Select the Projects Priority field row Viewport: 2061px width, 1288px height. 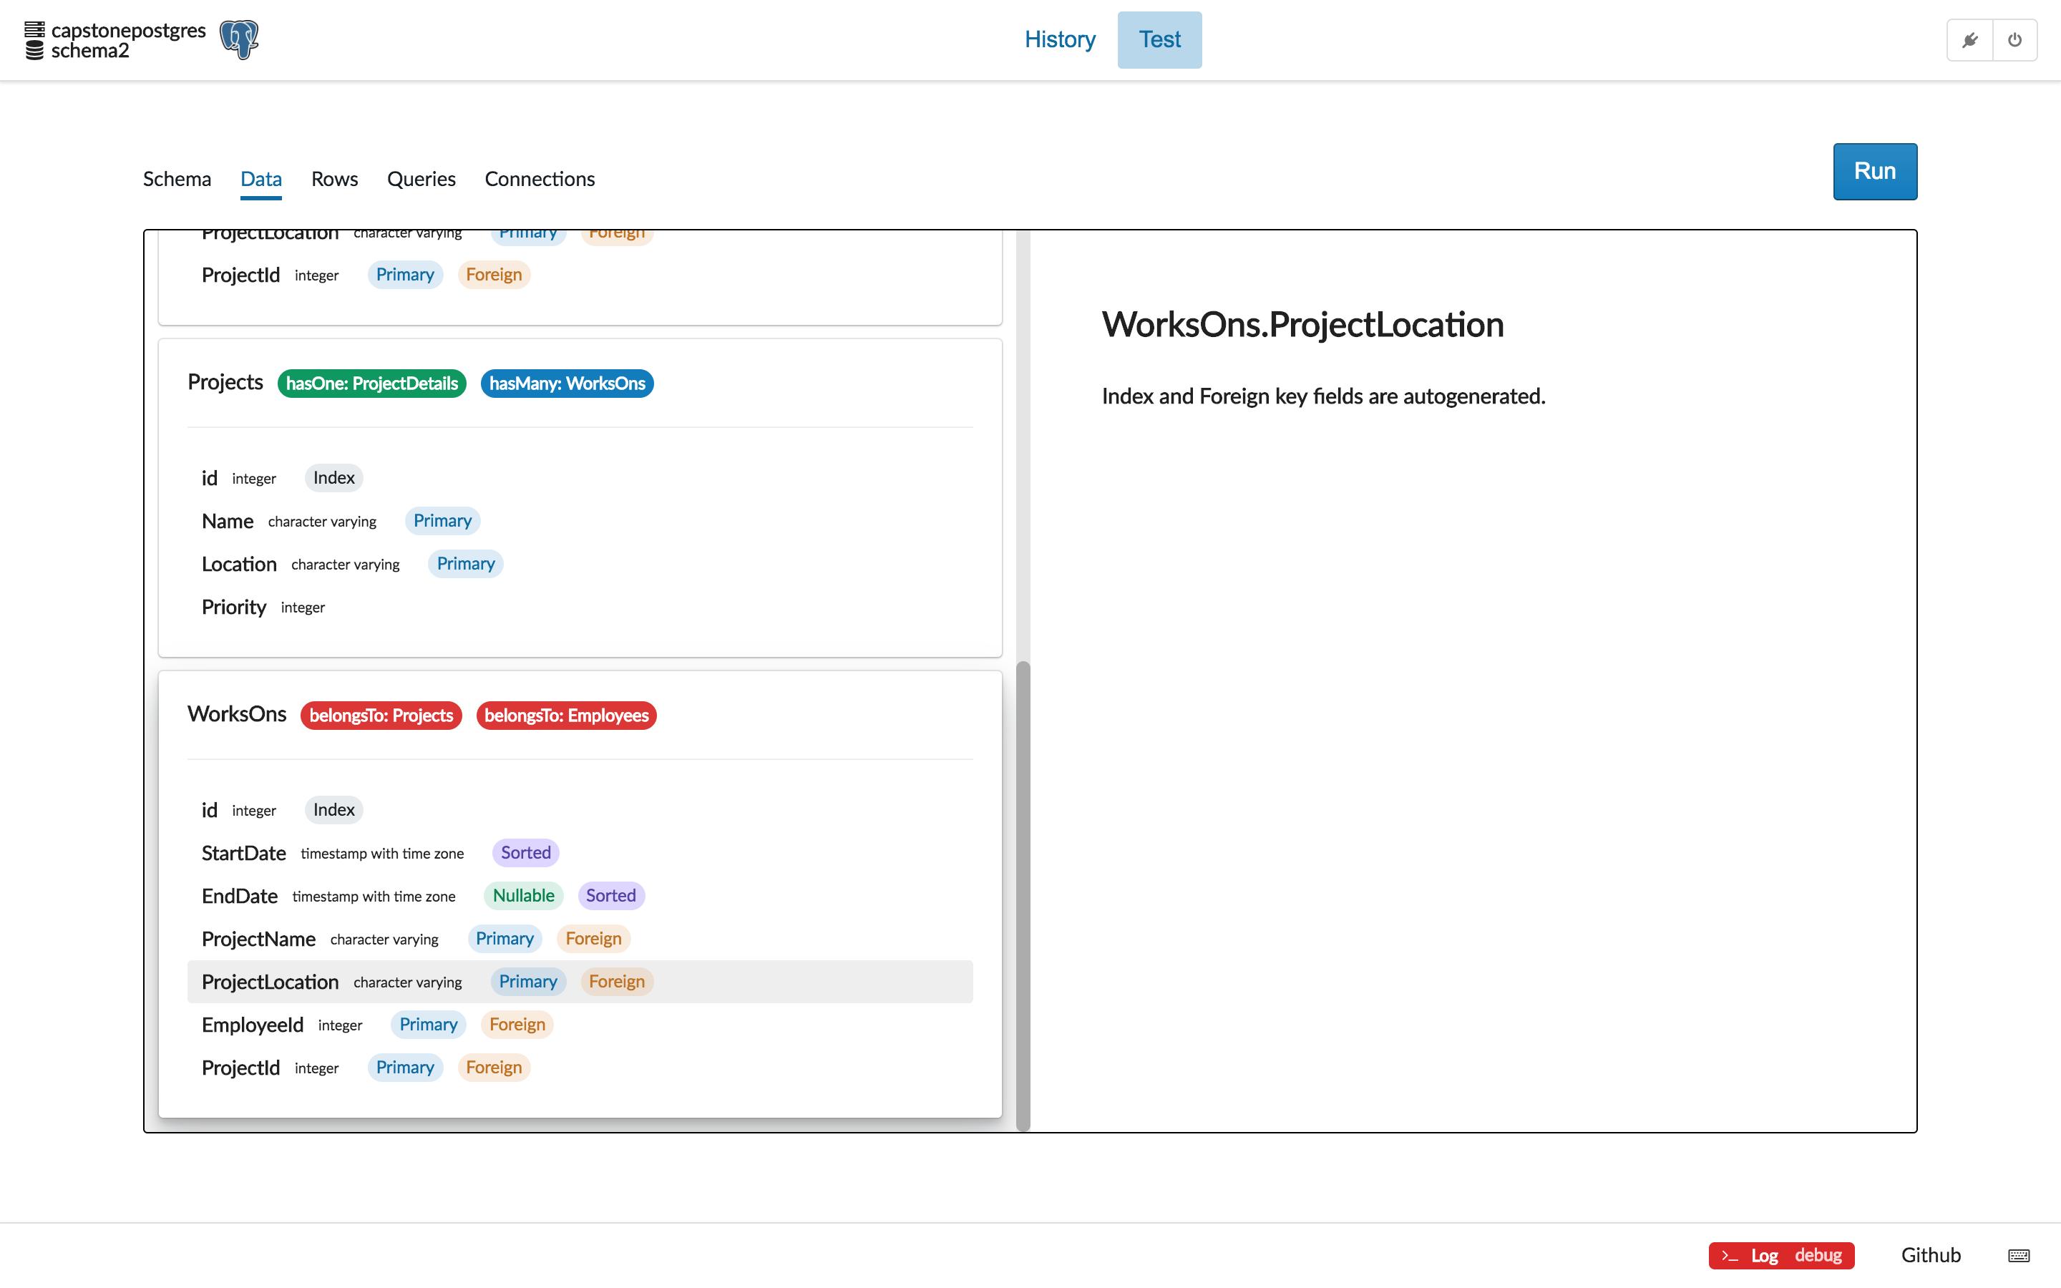coord(579,608)
